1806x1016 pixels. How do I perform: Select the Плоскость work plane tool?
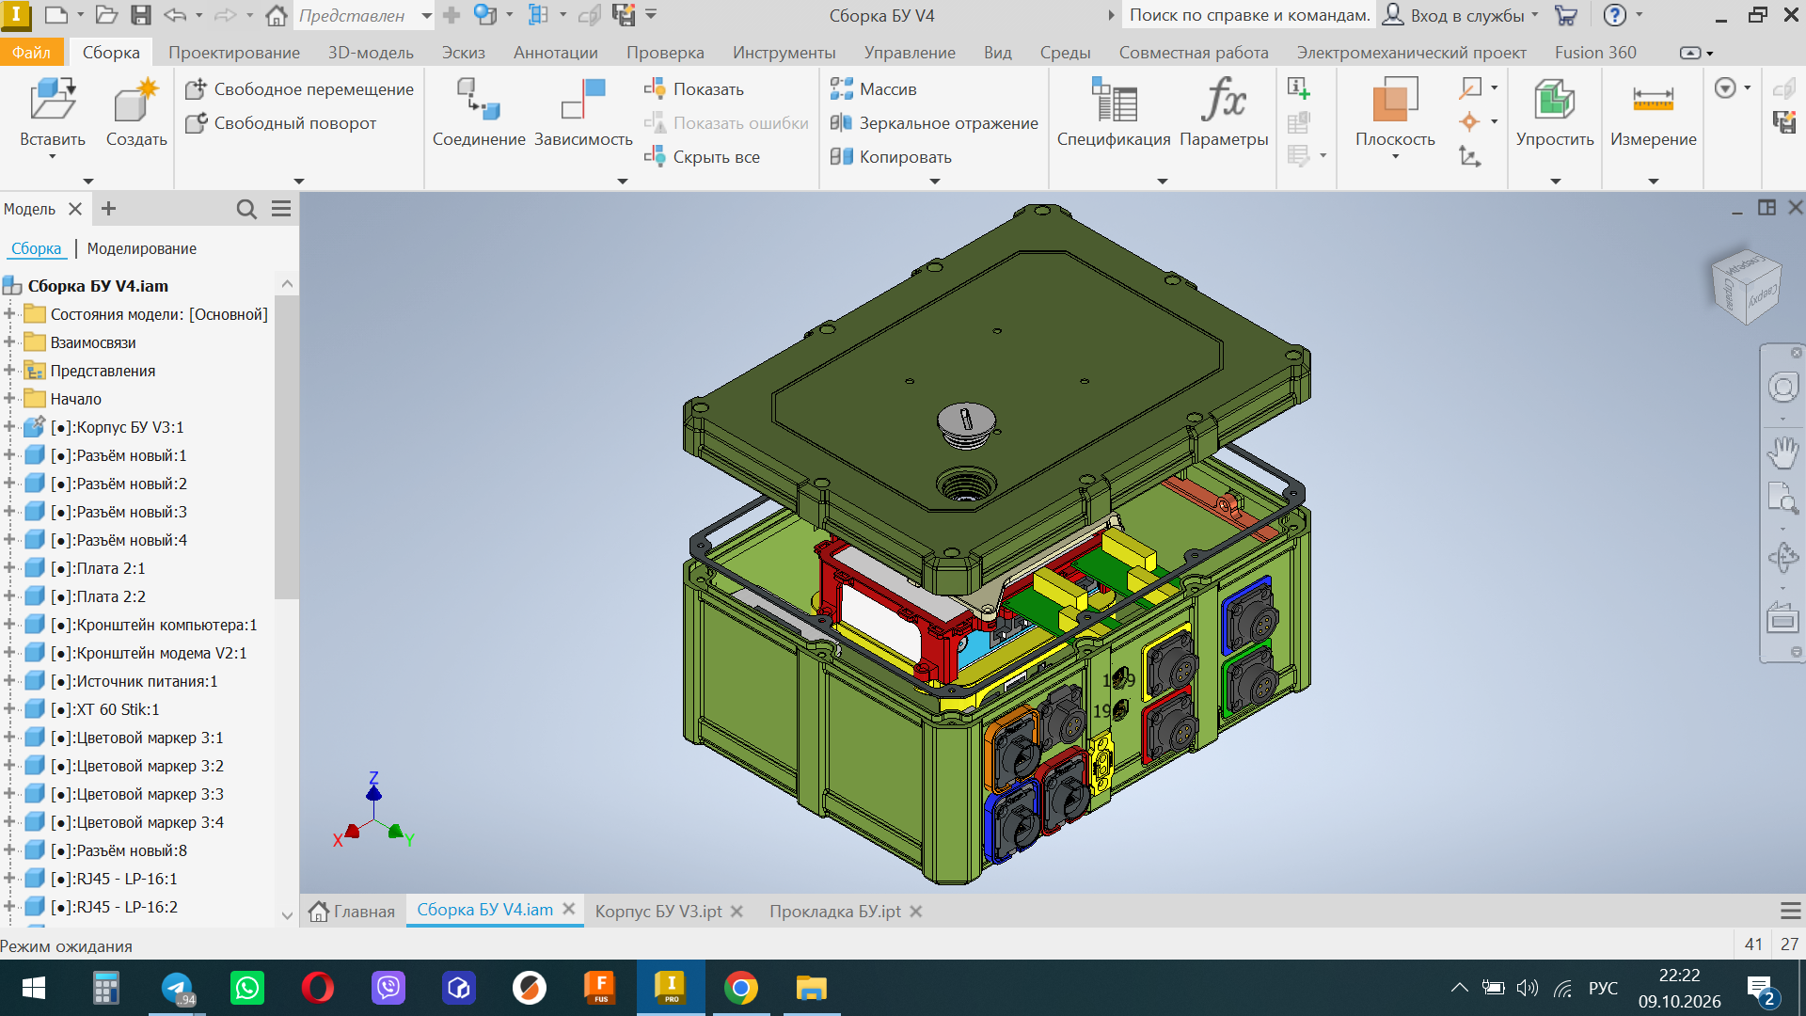point(1395,111)
